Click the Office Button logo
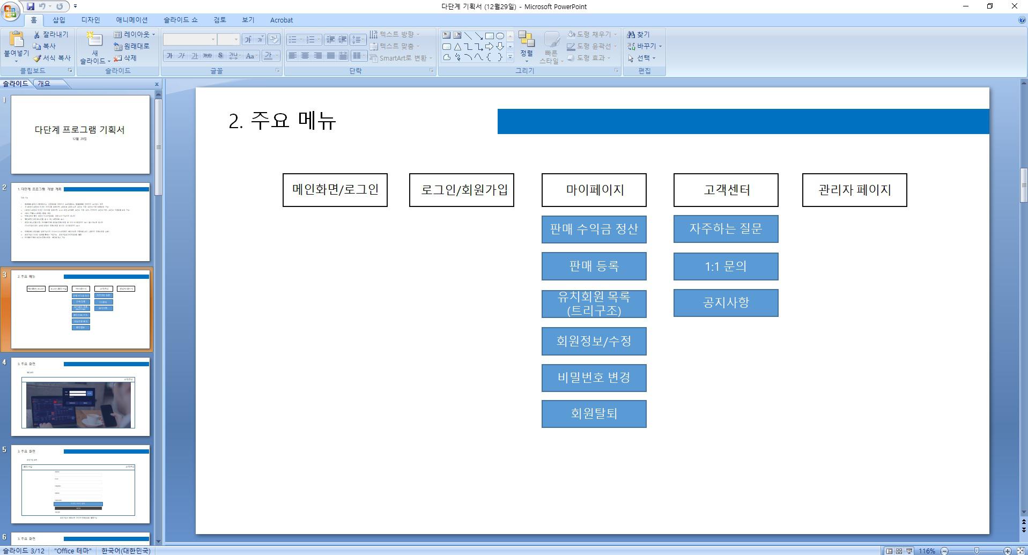 point(10,10)
